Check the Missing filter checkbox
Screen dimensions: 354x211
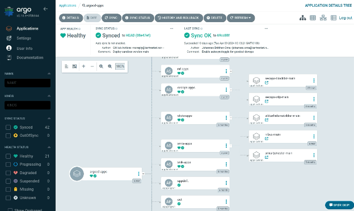[x=8, y=189]
